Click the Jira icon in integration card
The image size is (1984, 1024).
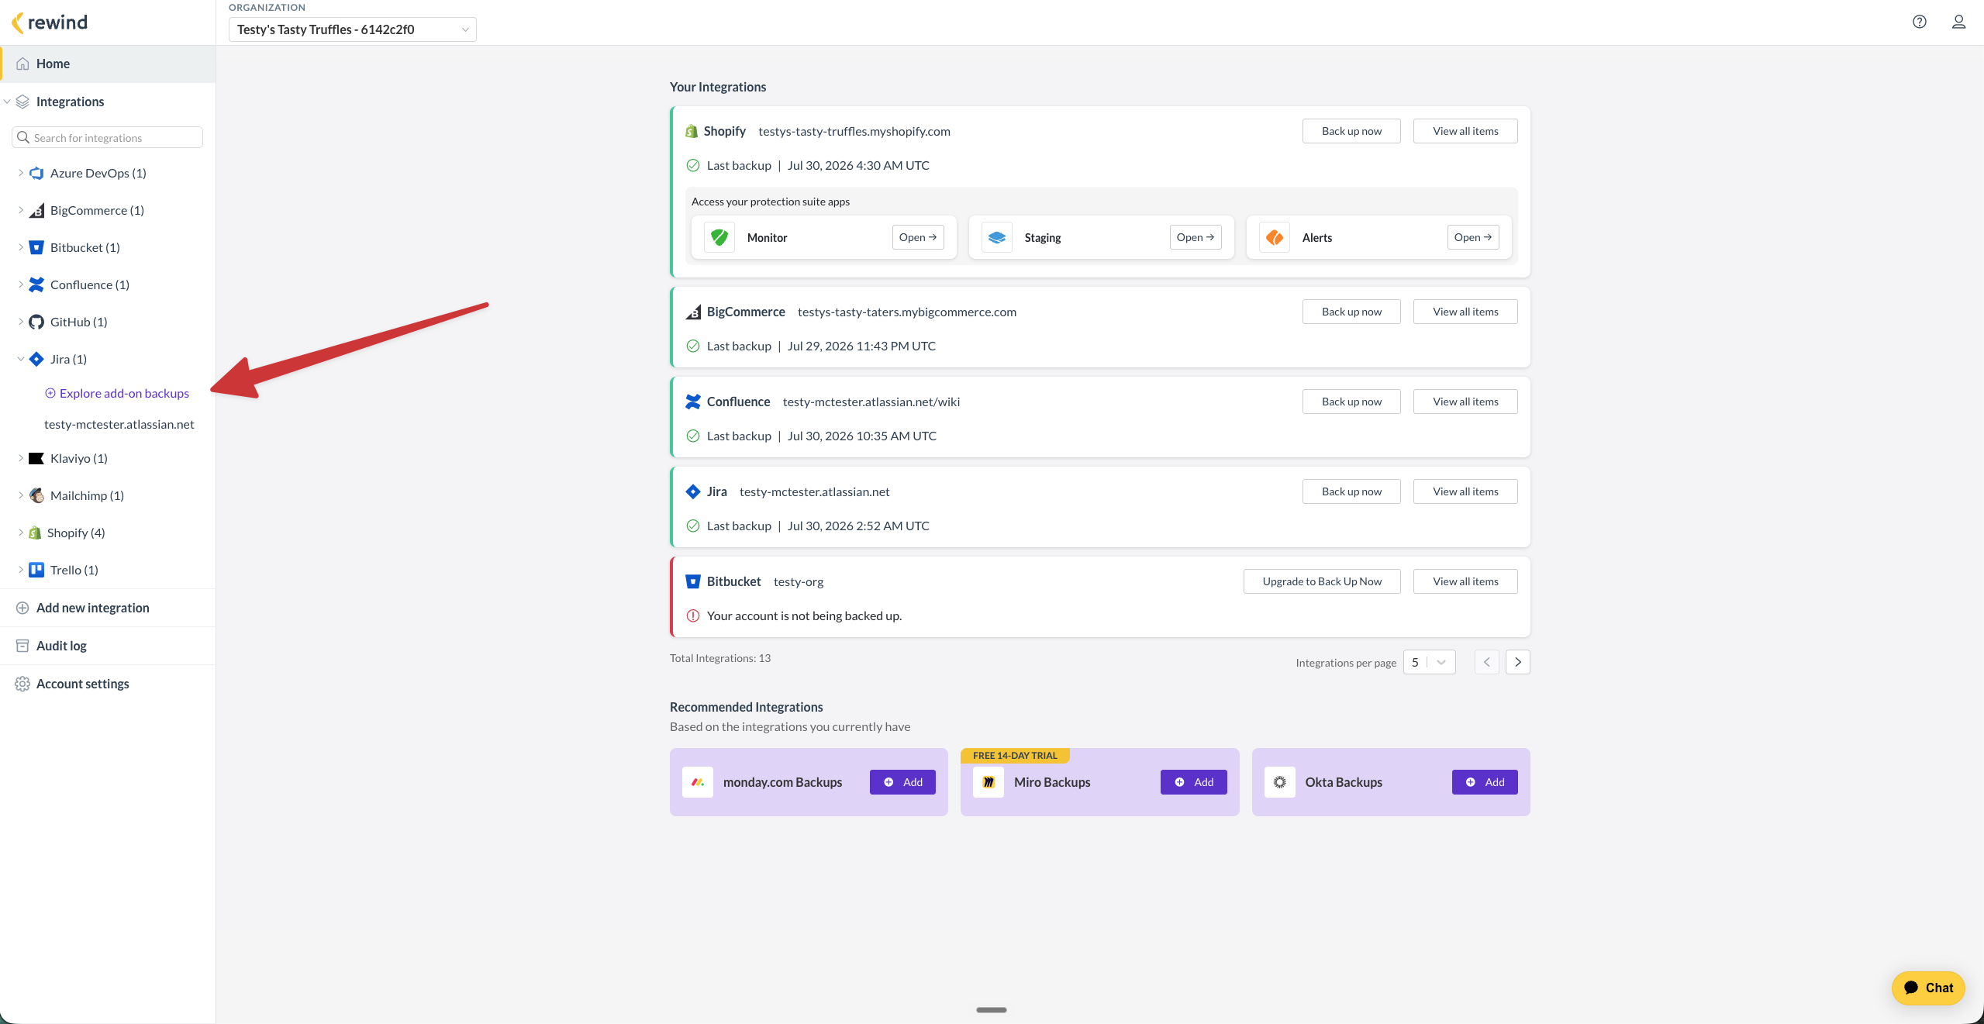tap(693, 491)
